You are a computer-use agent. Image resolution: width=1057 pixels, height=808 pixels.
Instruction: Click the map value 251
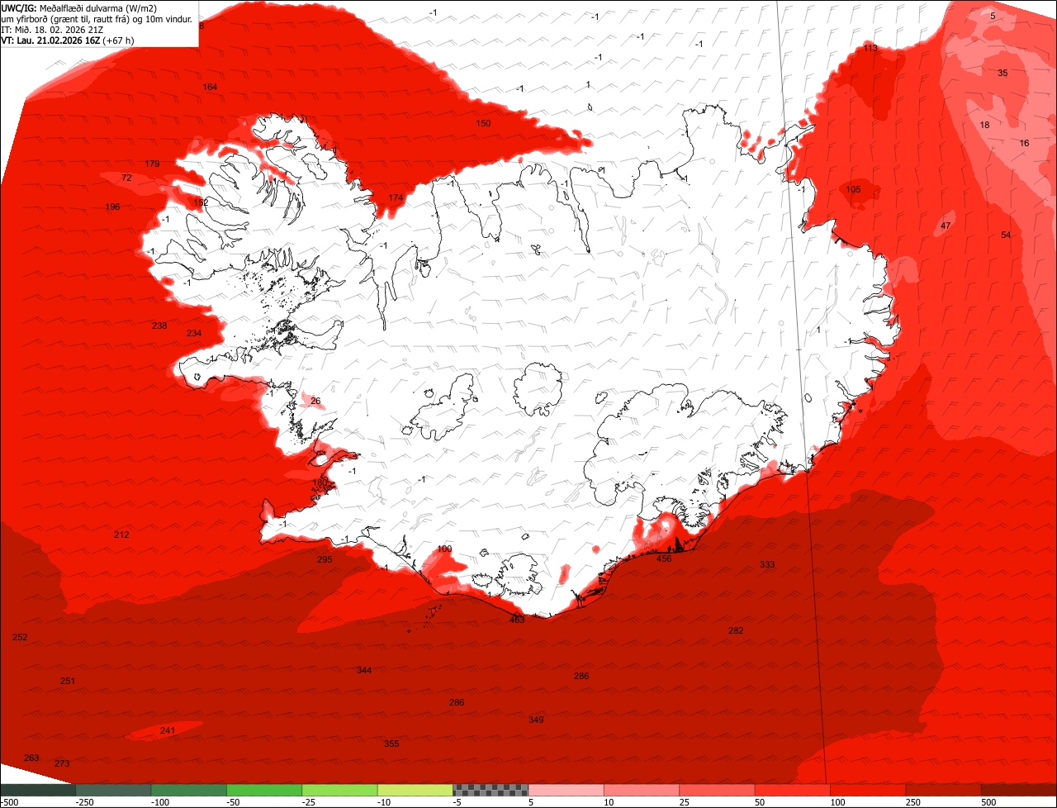(68, 681)
